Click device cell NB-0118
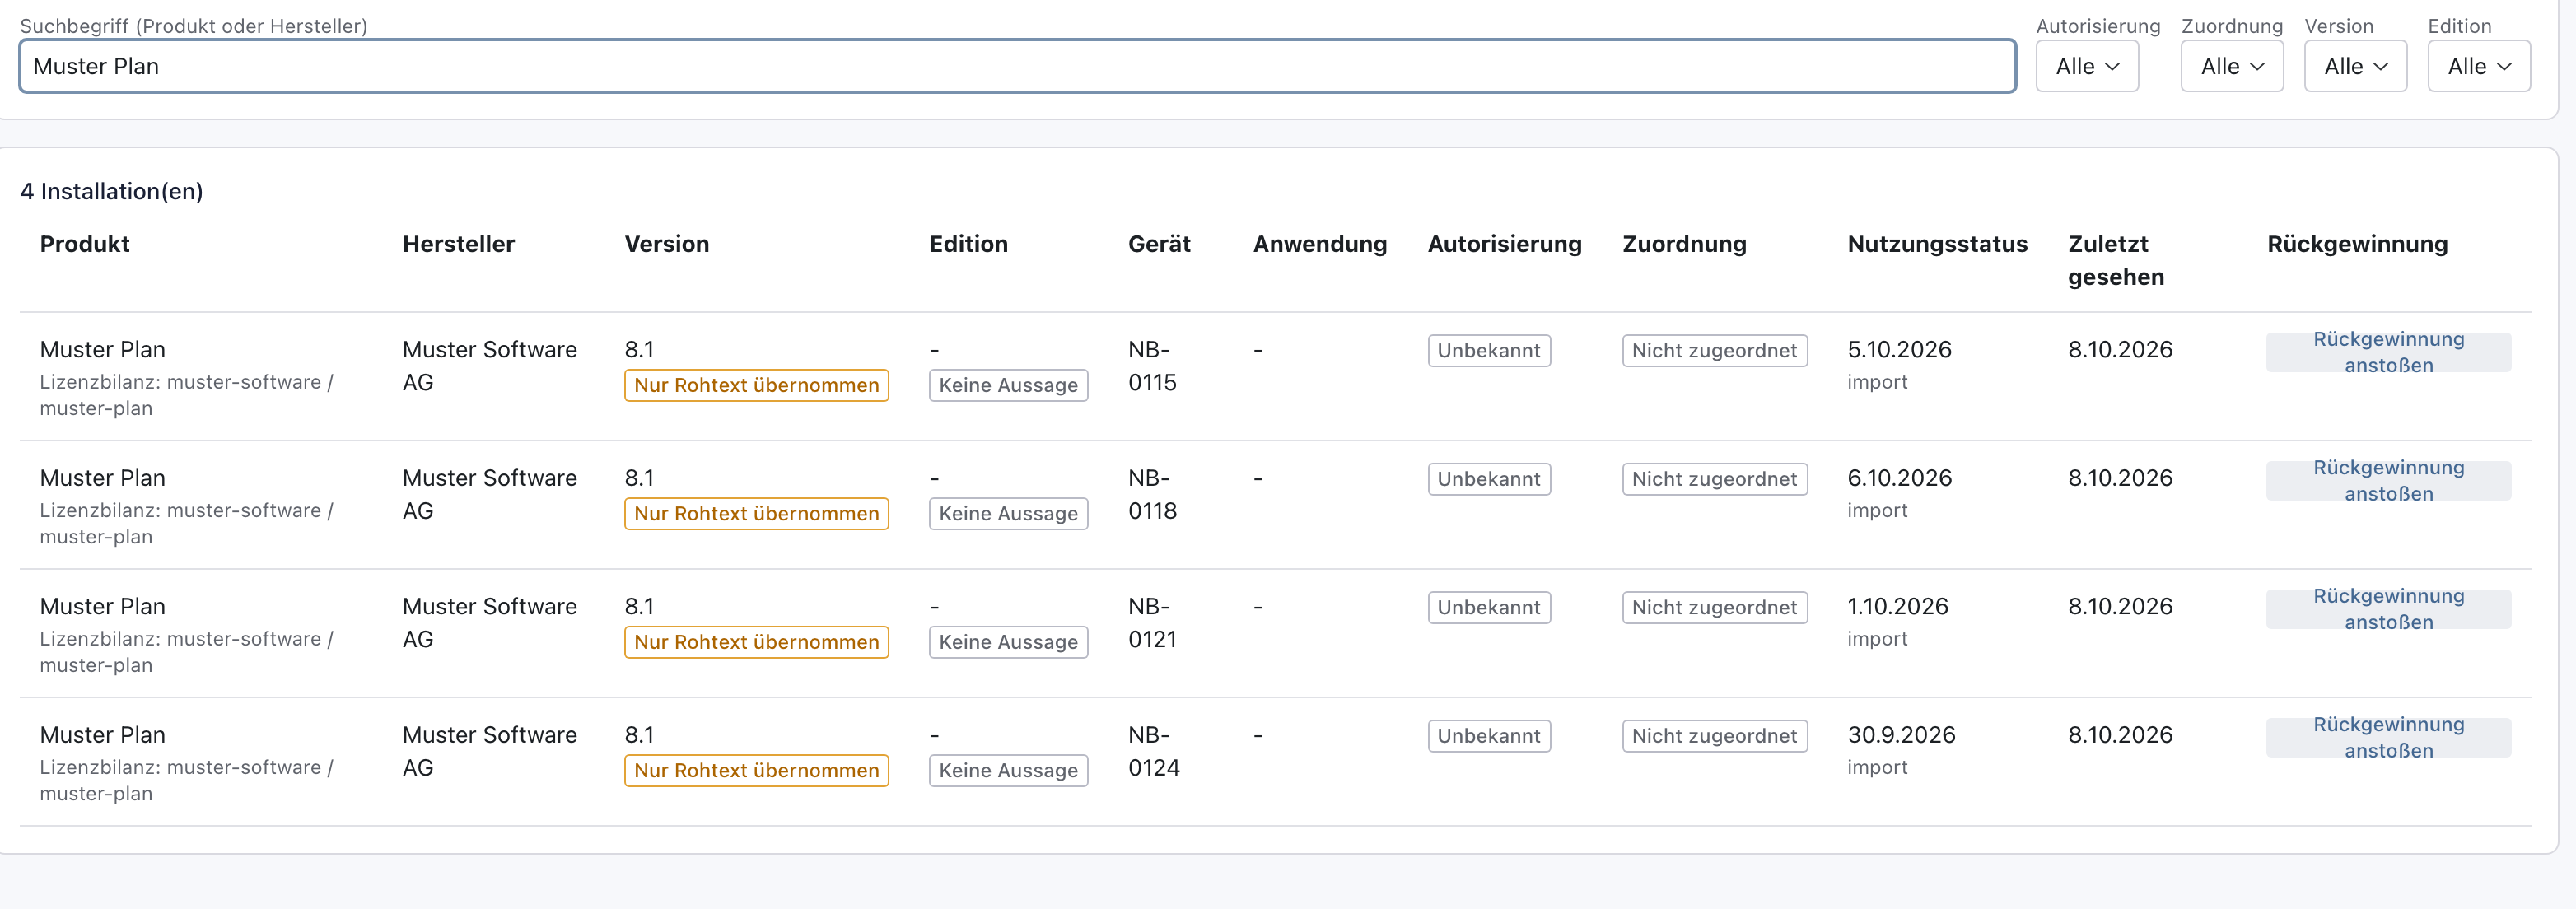The width and height of the screenshot is (2576, 909). [x=1152, y=494]
